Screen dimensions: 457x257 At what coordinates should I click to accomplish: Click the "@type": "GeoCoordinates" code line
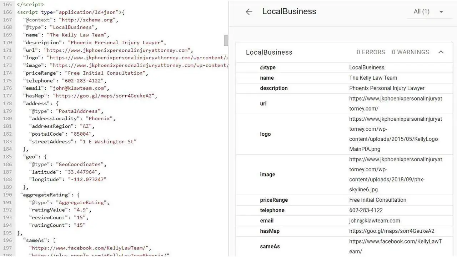tap(68, 164)
